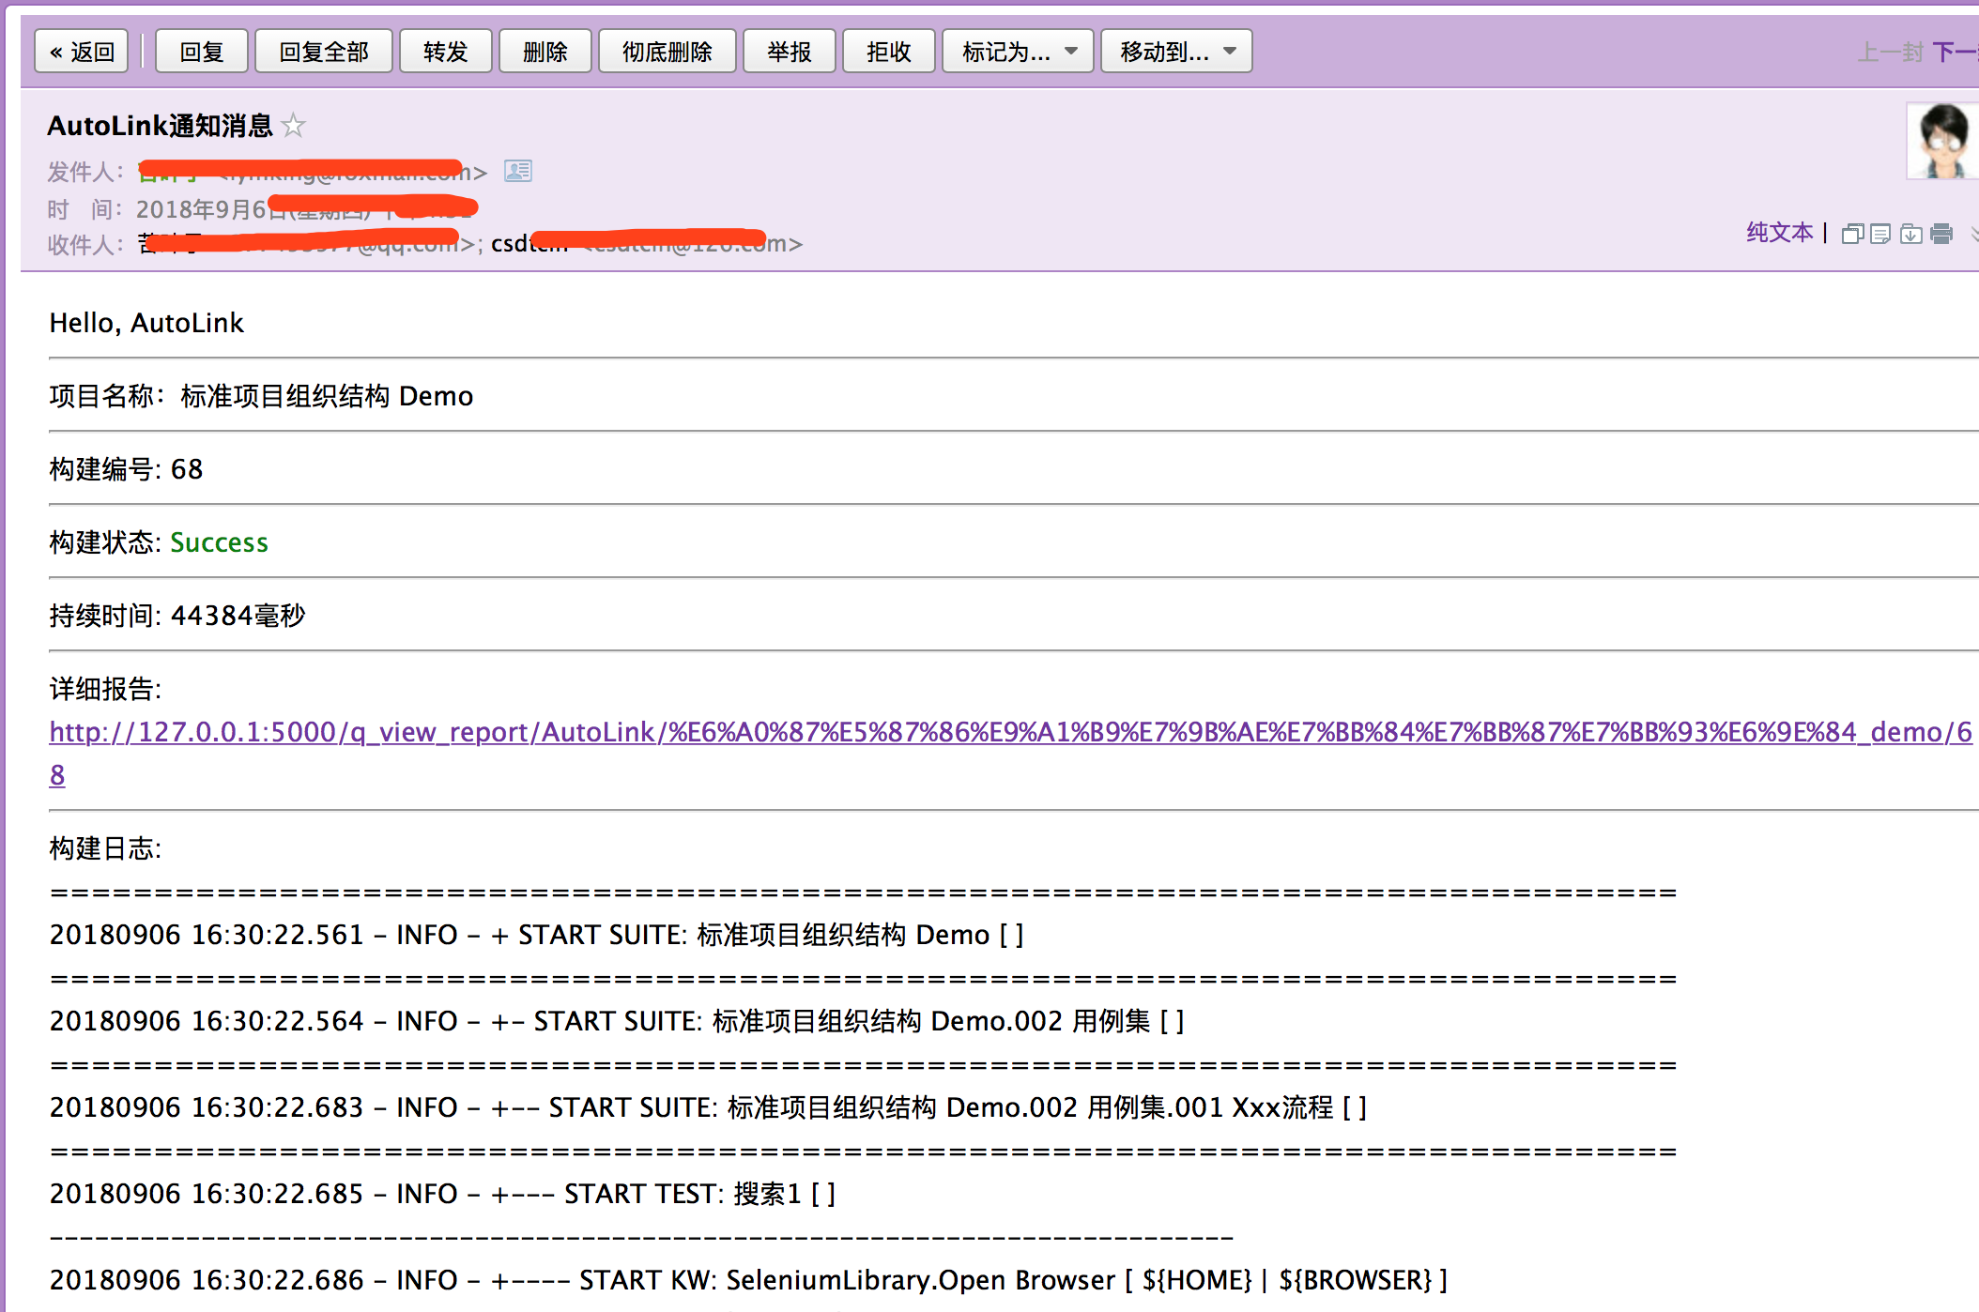Click the 回复 reply button
1979x1312 pixels.
[x=202, y=52]
